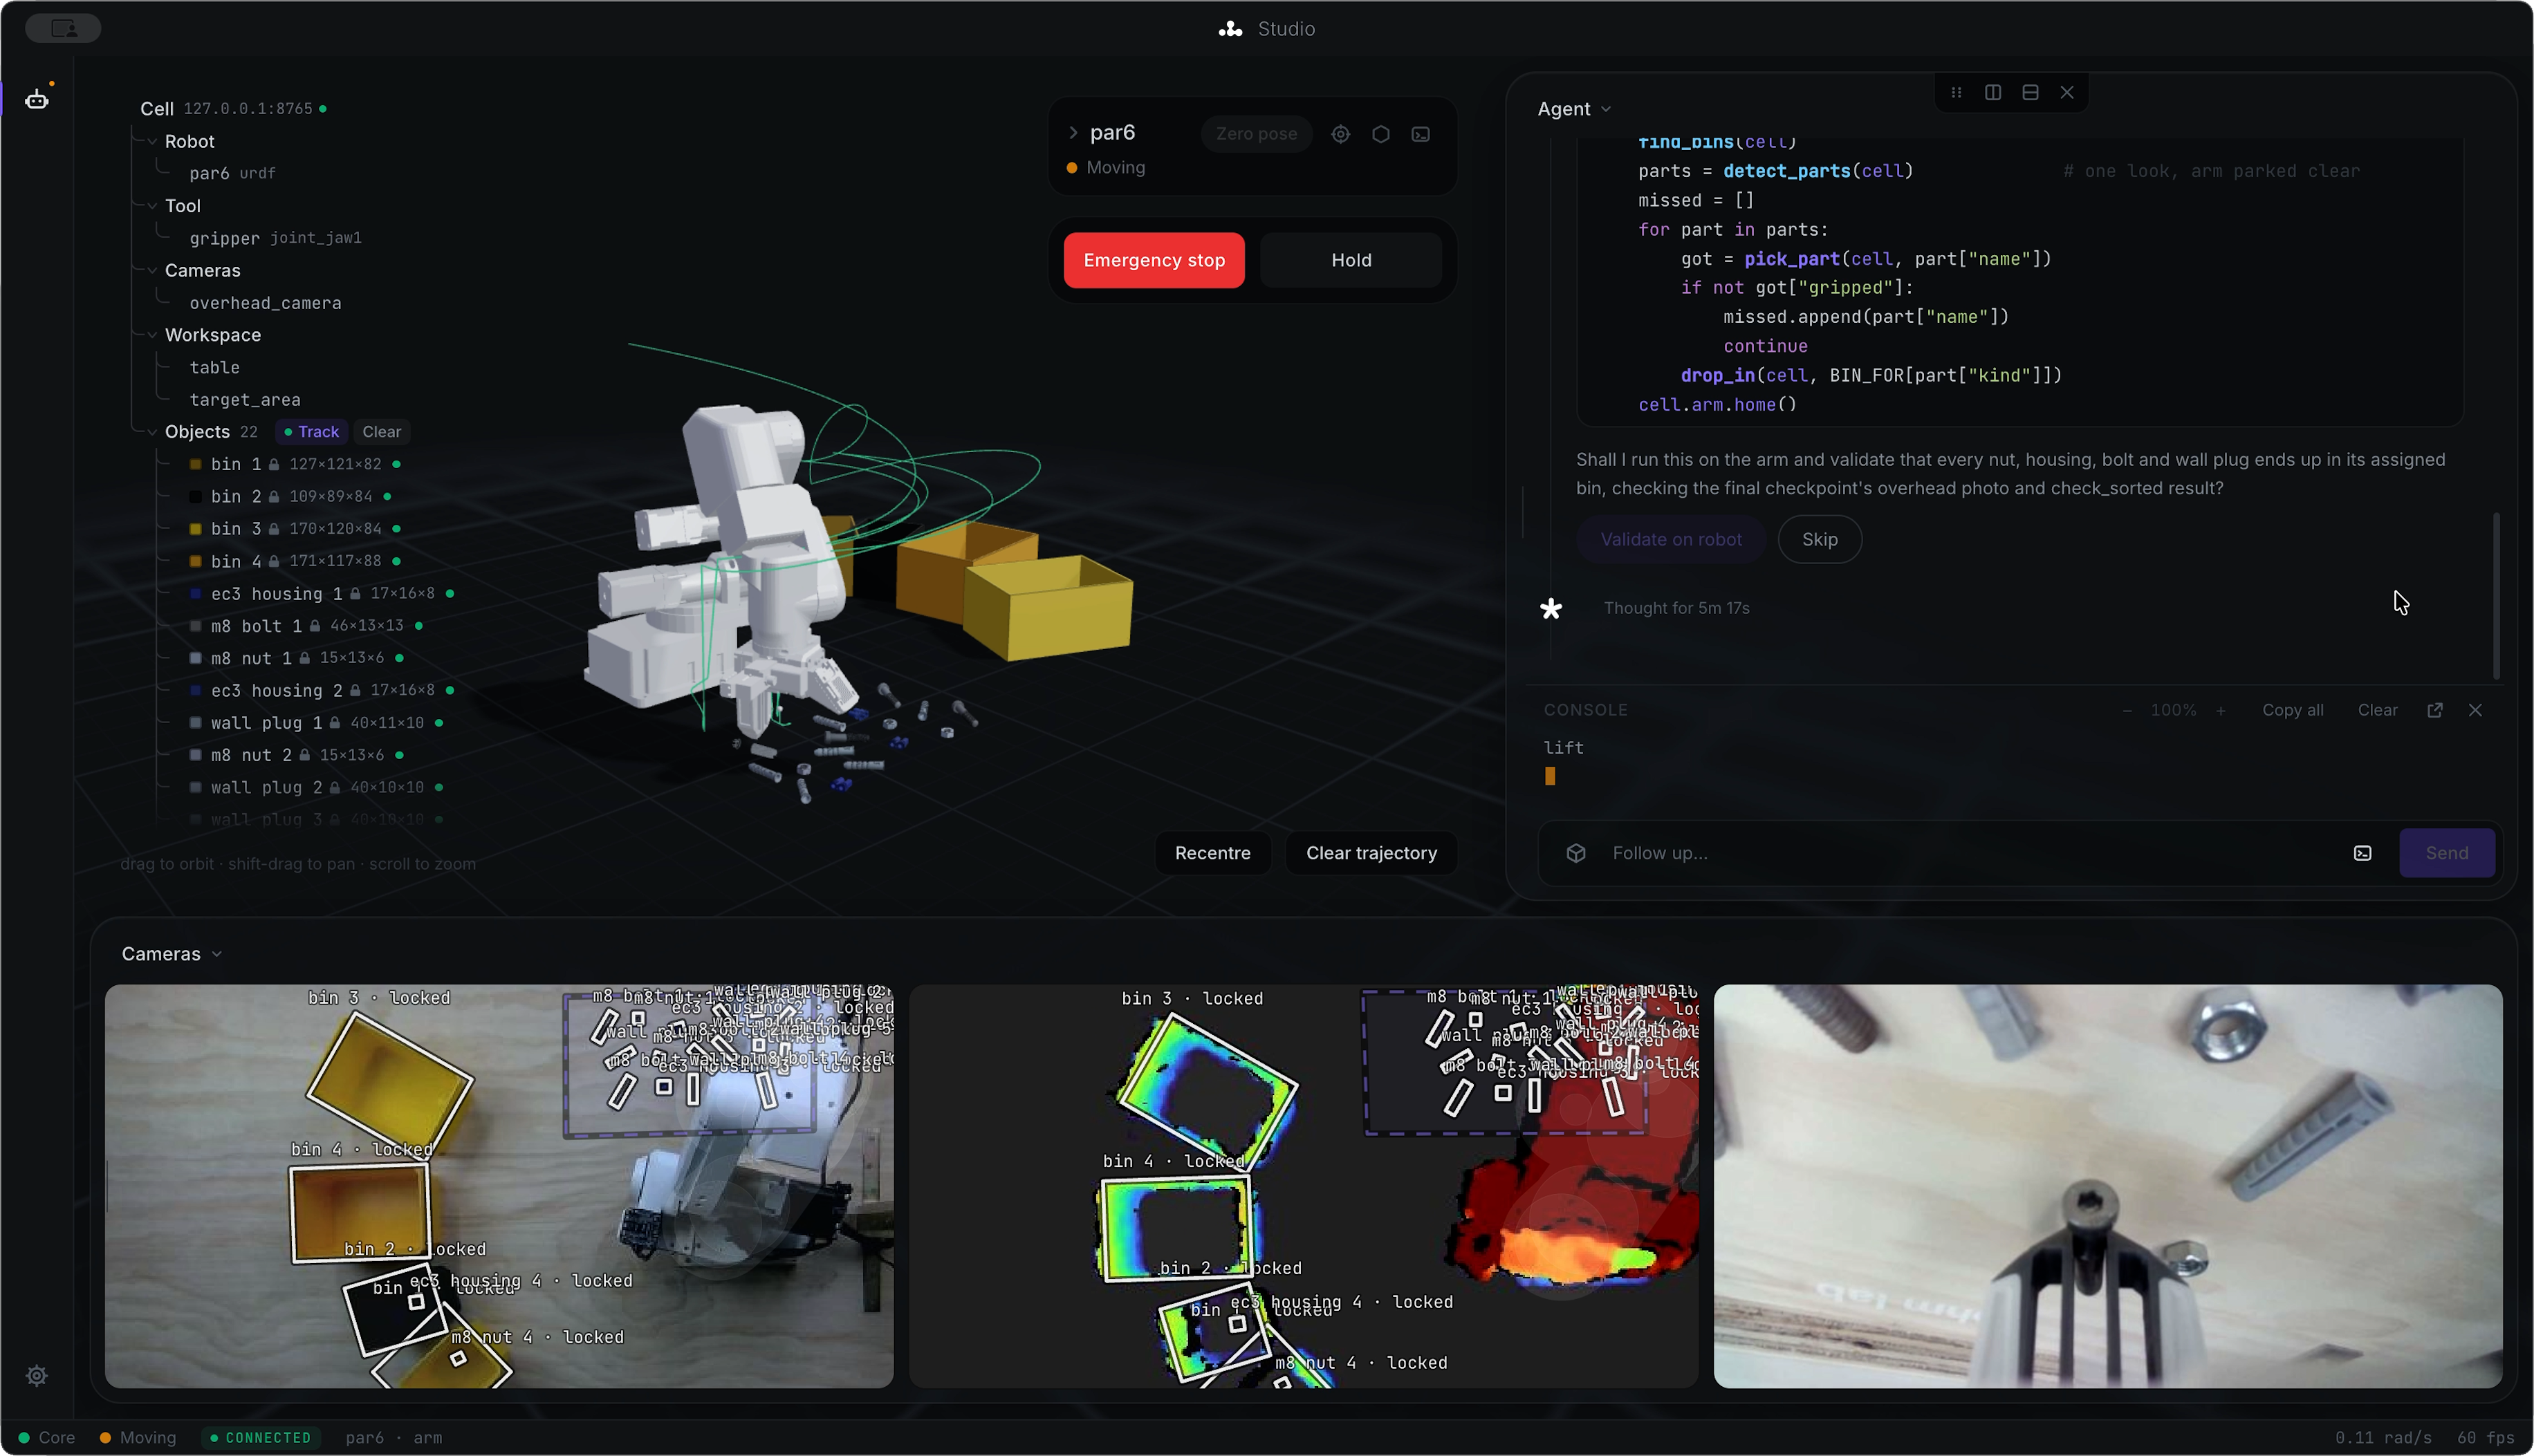Viewport: 2534px width, 1456px height.
Task: Collapse the Cameras tree node
Action: [152, 270]
